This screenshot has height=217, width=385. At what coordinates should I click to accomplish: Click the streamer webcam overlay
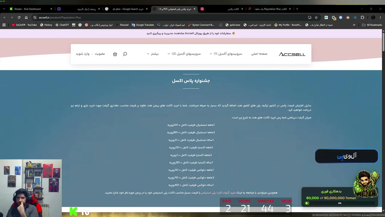31,188
